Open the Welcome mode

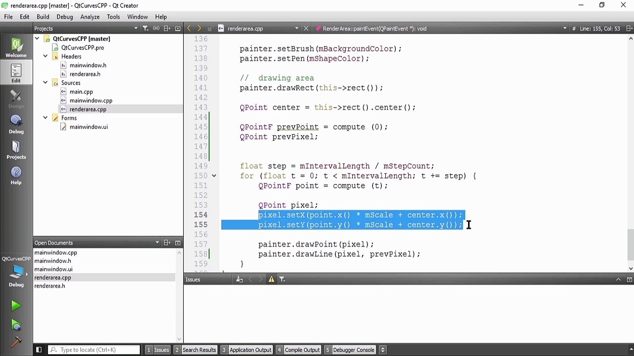[x=16, y=48]
